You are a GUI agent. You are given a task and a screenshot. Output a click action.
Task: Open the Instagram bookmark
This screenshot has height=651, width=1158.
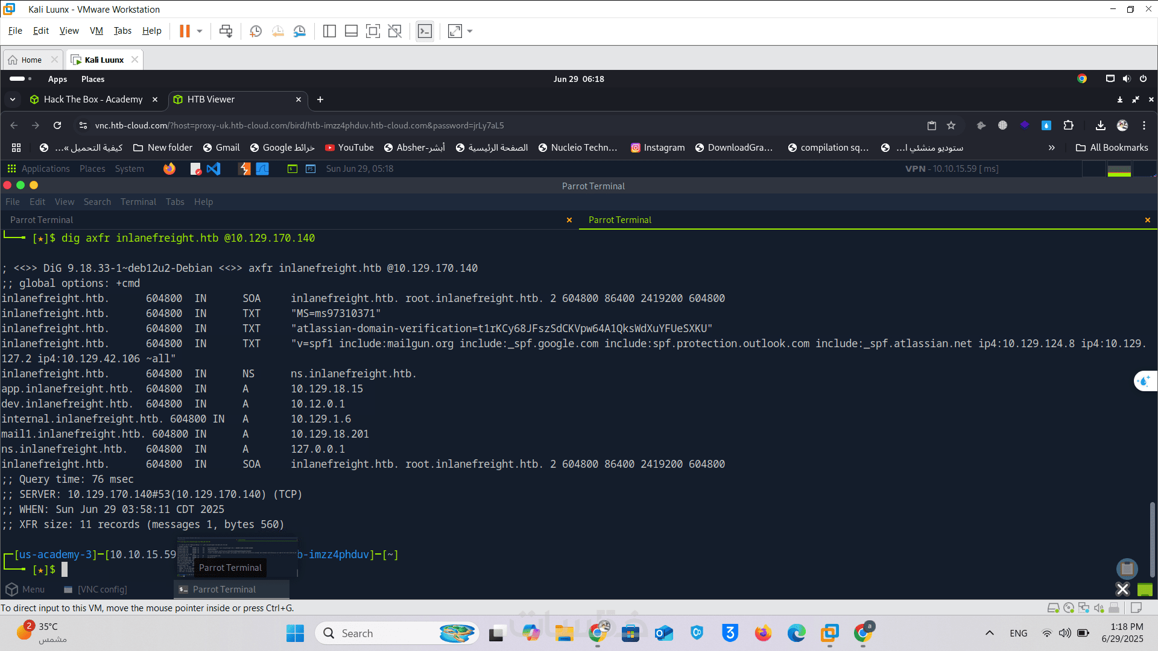[657, 148]
